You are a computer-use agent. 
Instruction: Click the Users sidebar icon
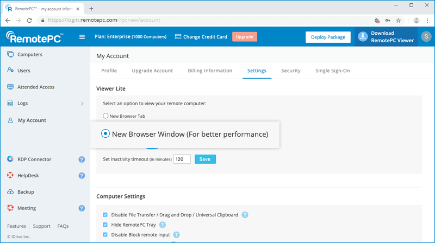point(10,70)
